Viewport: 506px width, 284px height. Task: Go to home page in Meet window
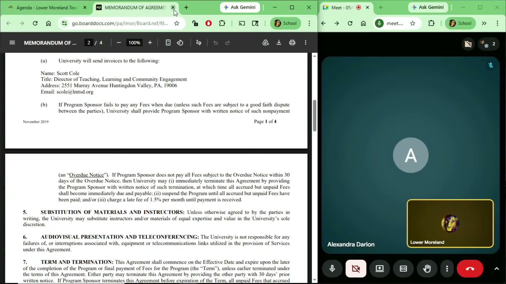[363, 23]
